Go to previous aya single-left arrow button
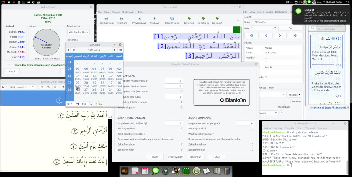 [x=266, y=35]
